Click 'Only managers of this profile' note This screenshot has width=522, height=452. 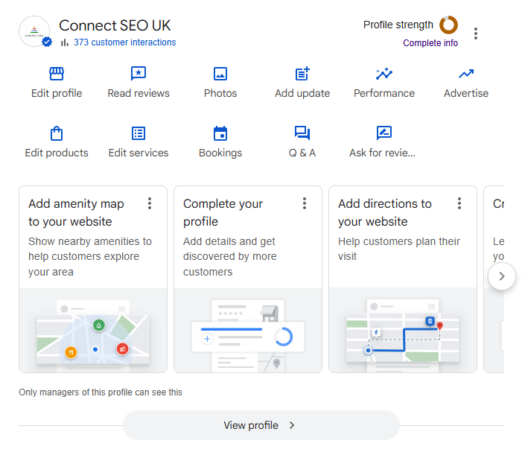[101, 392]
